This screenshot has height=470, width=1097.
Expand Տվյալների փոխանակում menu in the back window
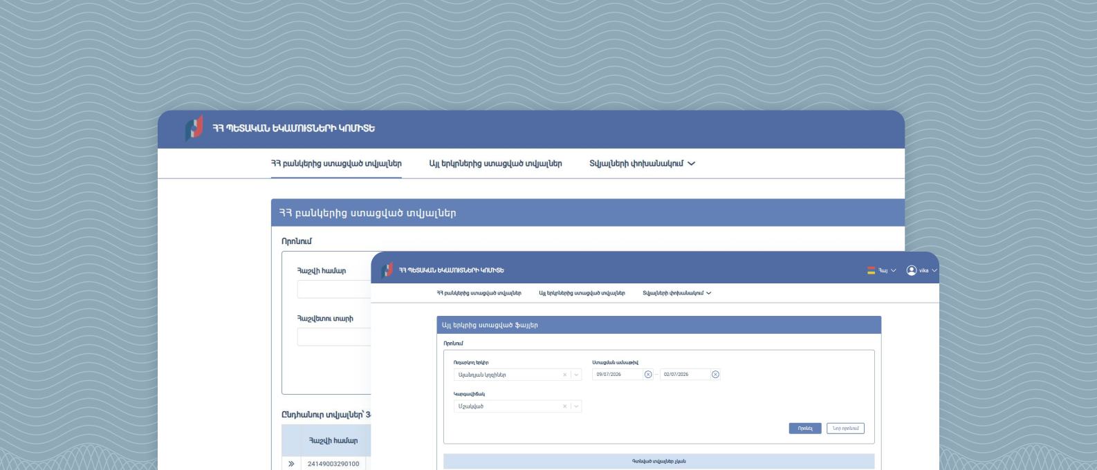click(x=642, y=164)
